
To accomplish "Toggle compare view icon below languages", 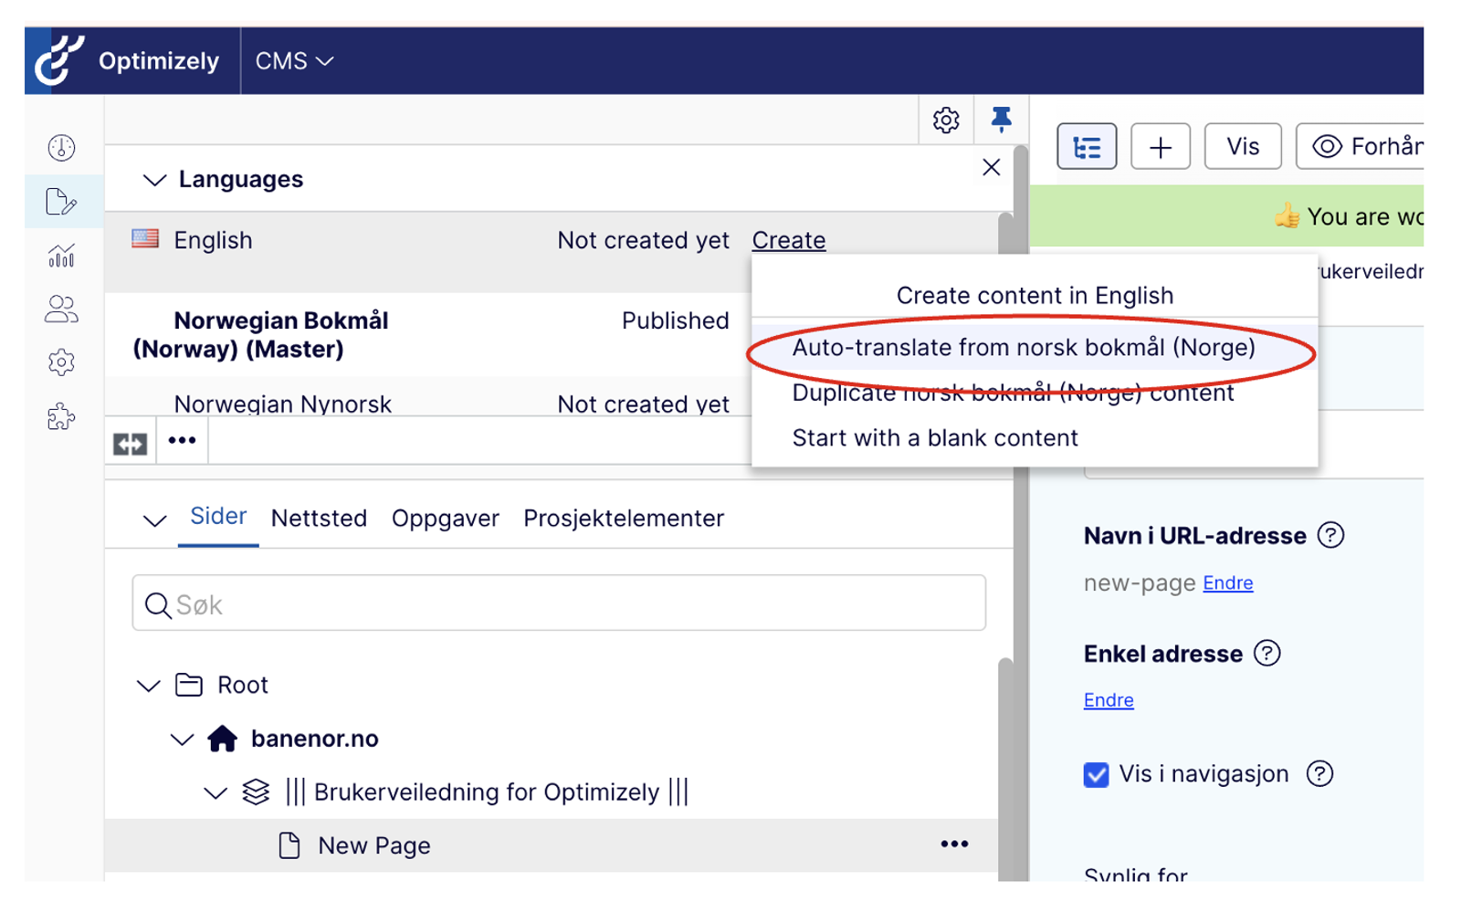I will point(130,443).
